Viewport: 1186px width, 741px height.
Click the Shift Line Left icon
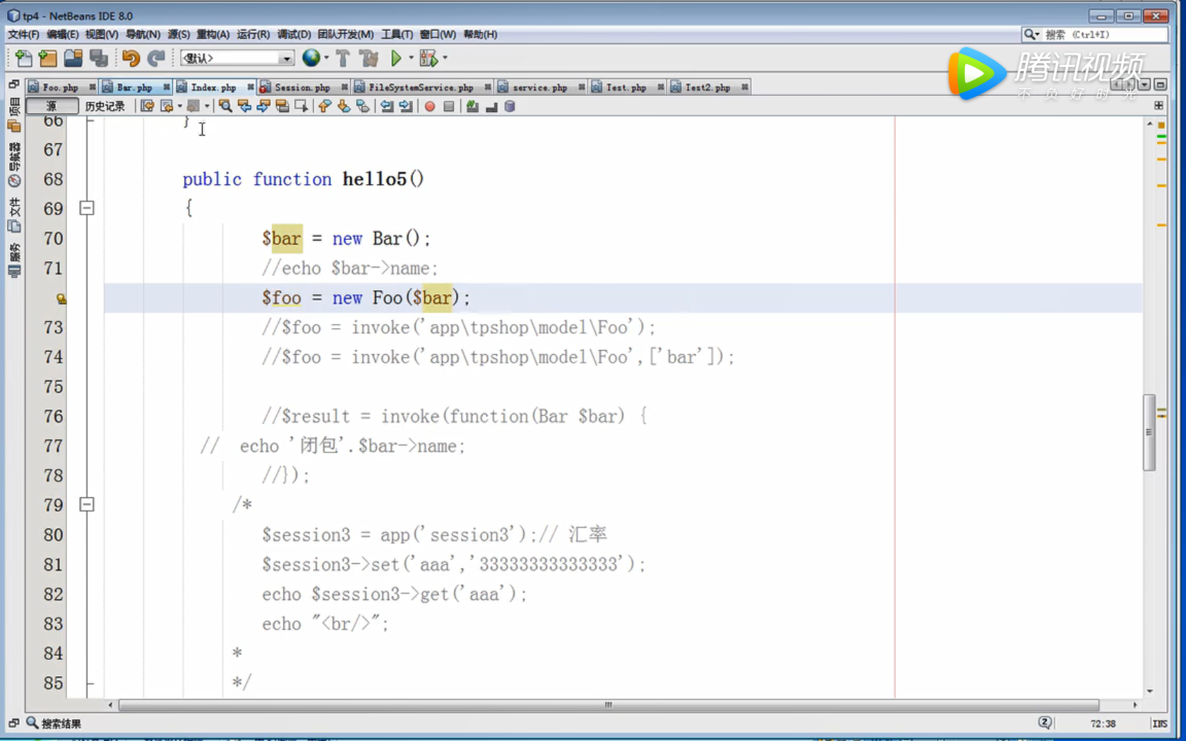(387, 107)
